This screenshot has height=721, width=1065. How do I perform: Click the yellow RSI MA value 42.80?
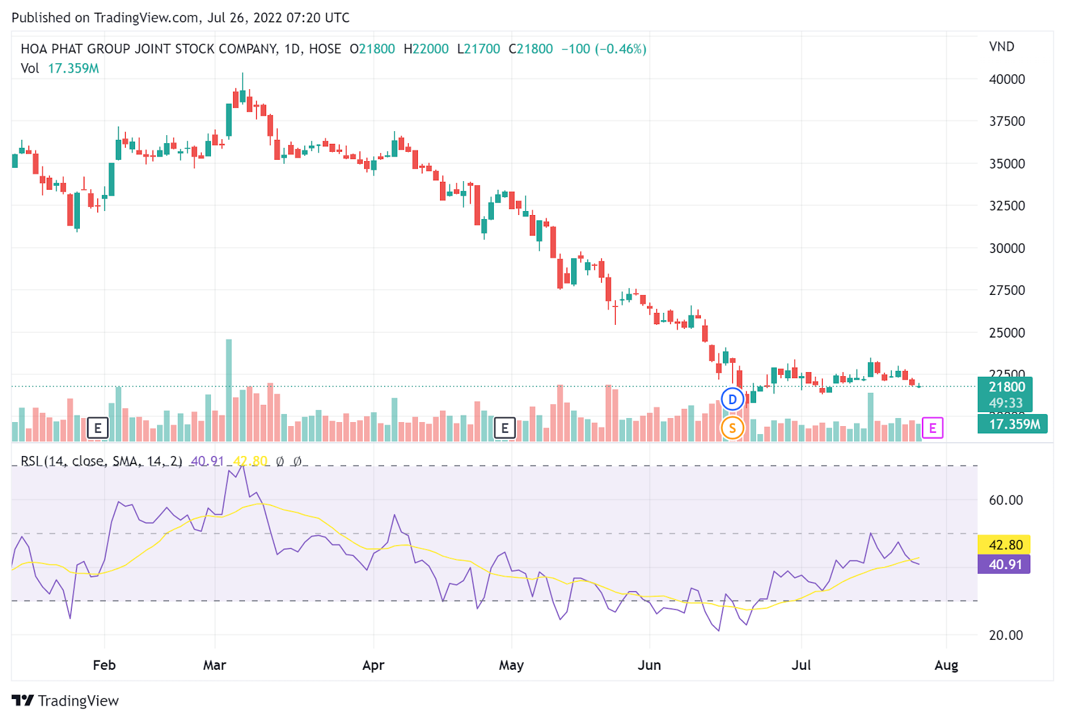click(1004, 545)
